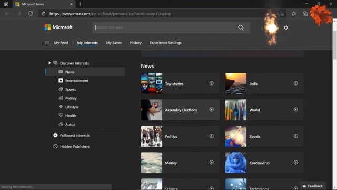Click the site lock icon in address bar
The image size is (337, 190).
(x=44, y=14)
